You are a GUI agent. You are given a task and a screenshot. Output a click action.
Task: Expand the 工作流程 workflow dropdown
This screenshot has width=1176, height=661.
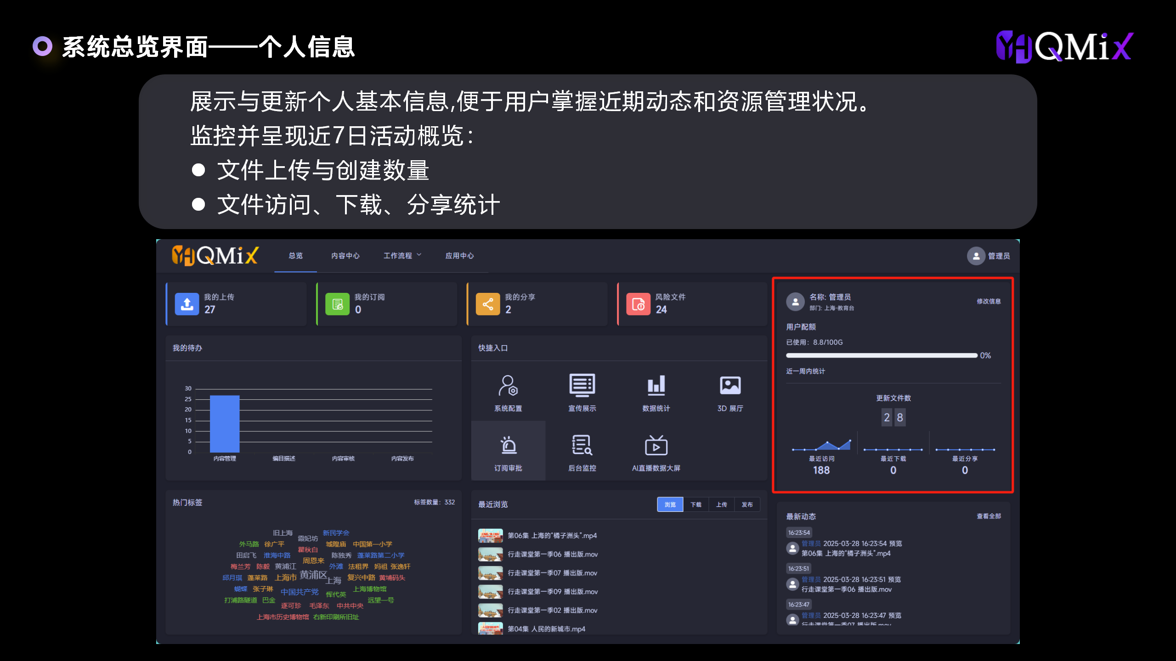[402, 256]
